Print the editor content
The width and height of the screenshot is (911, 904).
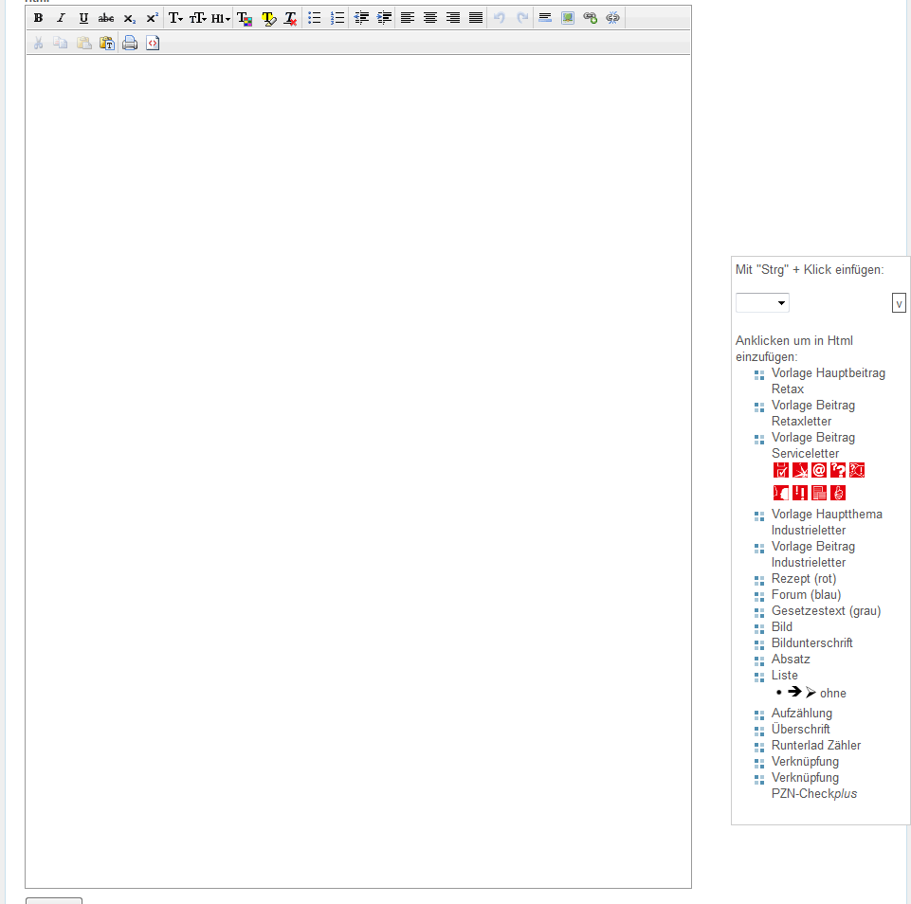click(x=130, y=43)
